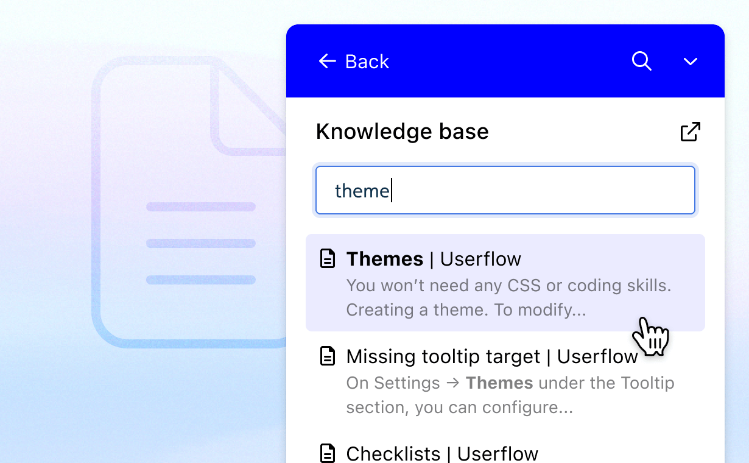Viewport: 749px width, 463px height.
Task: Open the "Themes | Userflow" article title
Action: tap(433, 259)
